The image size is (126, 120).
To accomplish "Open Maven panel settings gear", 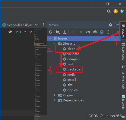I will [x=110, y=25].
